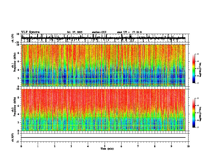Click the "-3" tick on ch.1 colorbar
Screen dimensions: 212x164
point(198,54)
